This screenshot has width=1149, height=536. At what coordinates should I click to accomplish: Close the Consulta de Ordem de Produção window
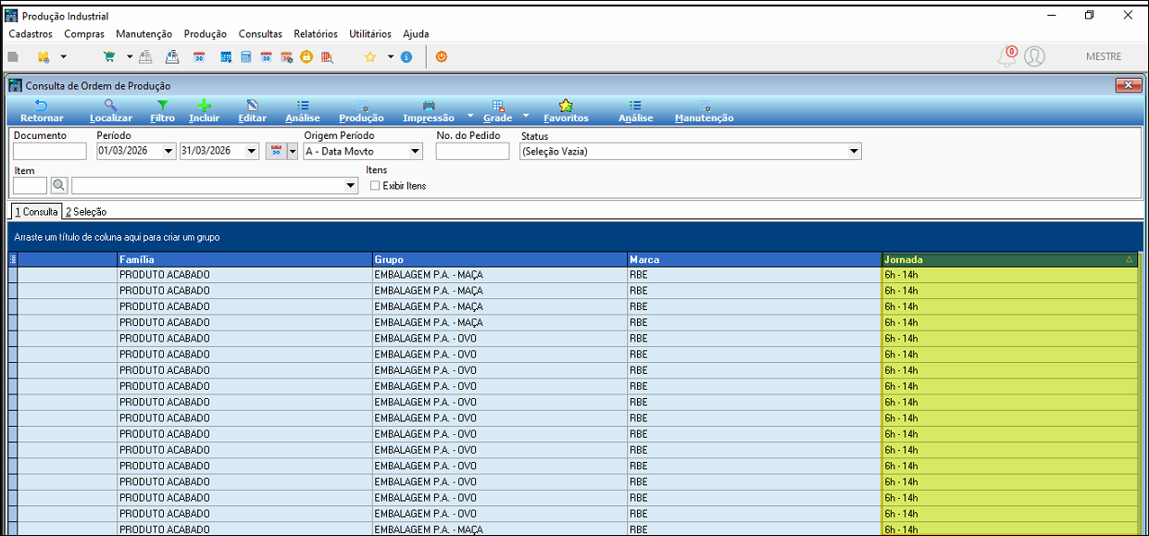point(1128,85)
